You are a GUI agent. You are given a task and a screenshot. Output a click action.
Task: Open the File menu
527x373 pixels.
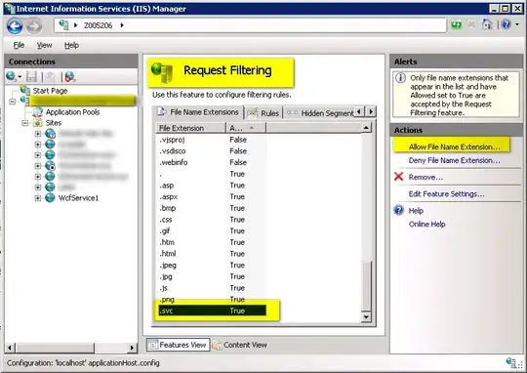pos(19,45)
